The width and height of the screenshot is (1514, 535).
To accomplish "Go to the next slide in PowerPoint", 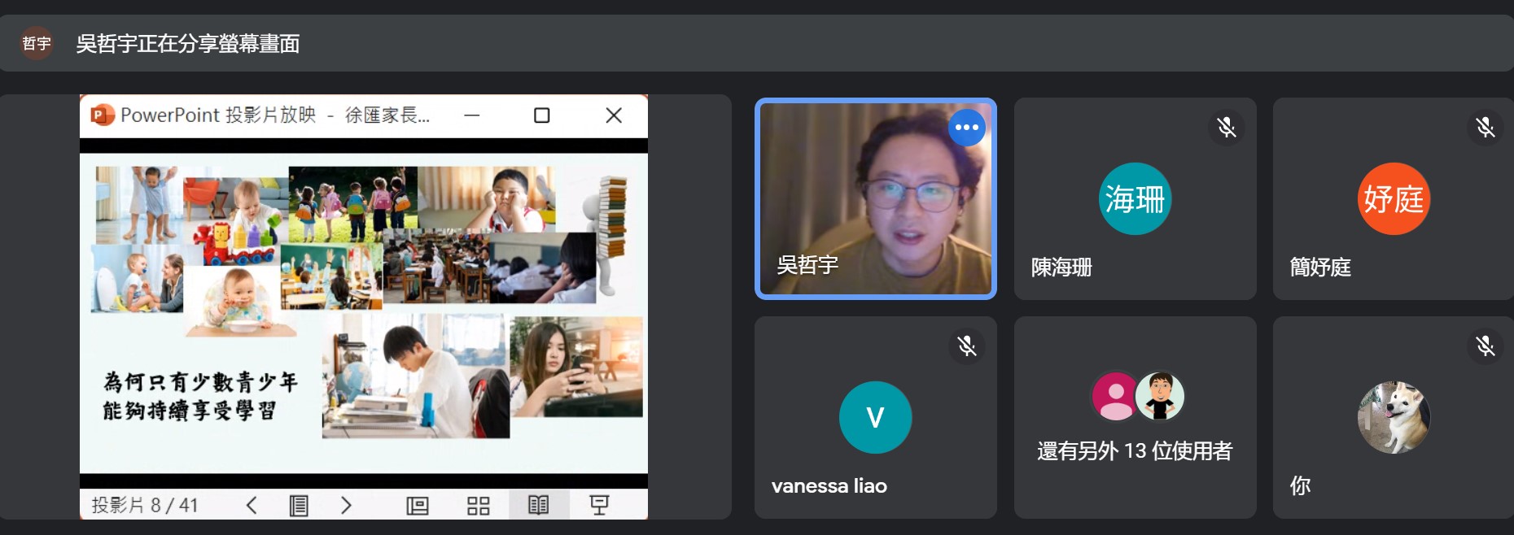I will [346, 505].
